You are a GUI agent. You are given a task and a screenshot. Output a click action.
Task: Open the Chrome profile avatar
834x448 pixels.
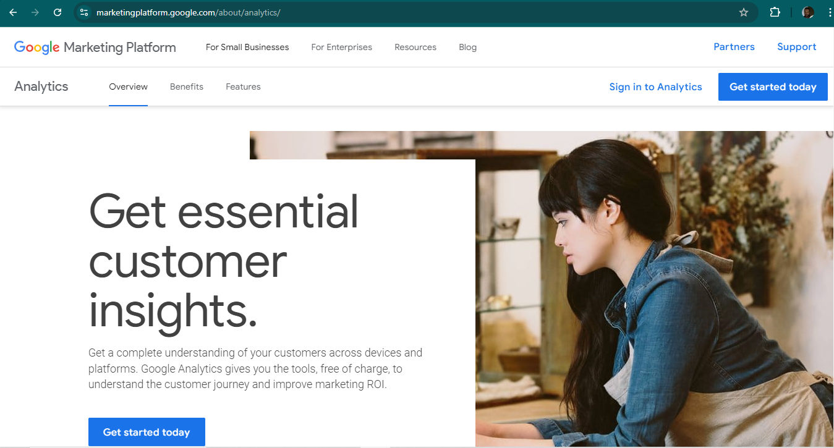click(807, 12)
